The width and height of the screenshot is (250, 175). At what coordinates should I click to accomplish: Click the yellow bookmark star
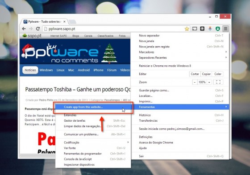tap(187, 29)
